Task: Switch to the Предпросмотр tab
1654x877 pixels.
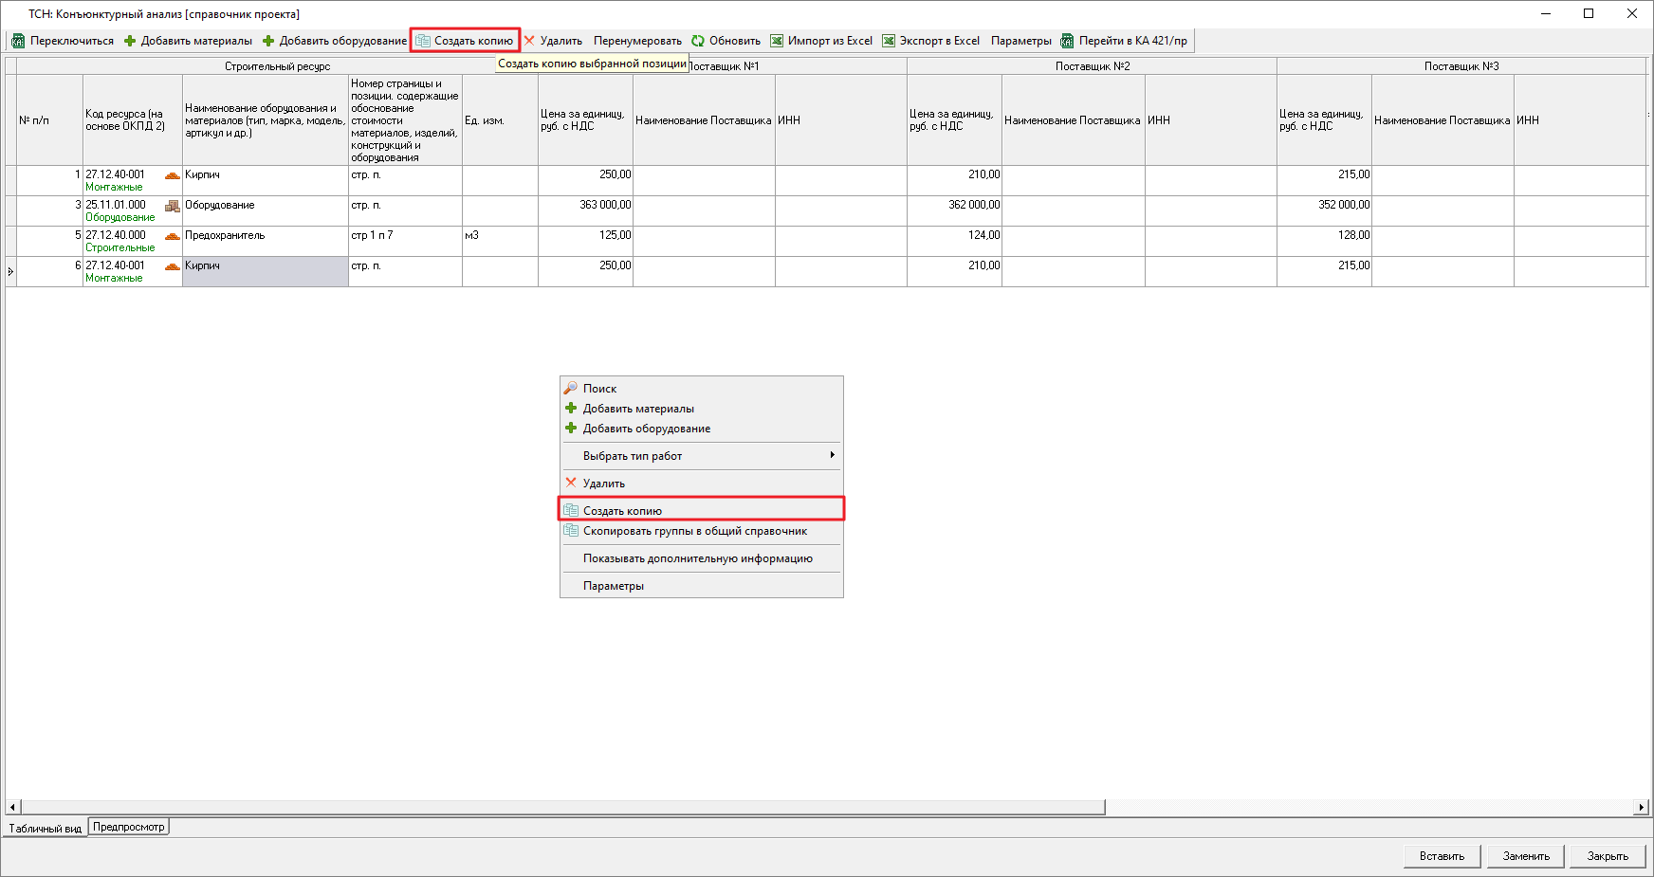Action: pyautogui.click(x=129, y=827)
